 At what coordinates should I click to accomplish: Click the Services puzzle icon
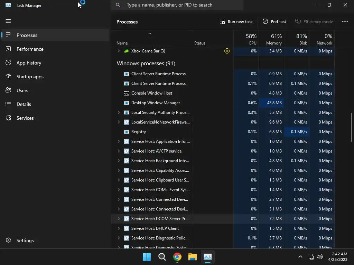[x=8, y=118]
